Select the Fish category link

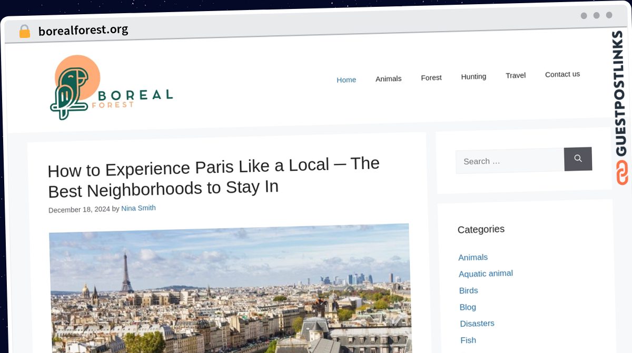tap(468, 340)
